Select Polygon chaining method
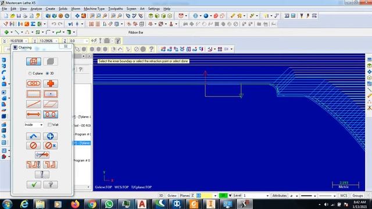372x209 pixels. click(51, 104)
